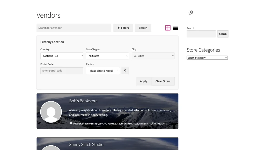Open the All Cities dropdown
265x150 pixels.
tap(153, 56)
